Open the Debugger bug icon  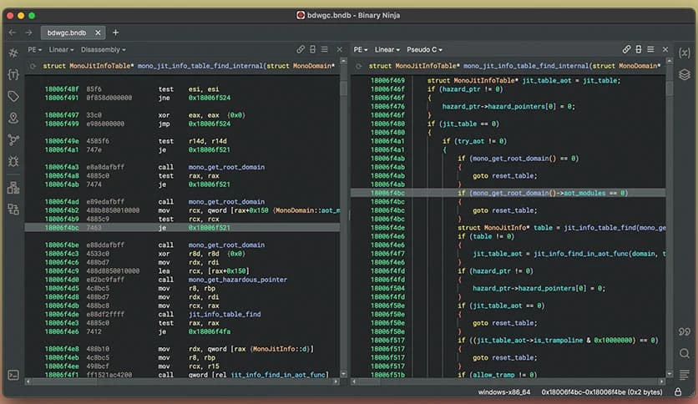(13, 162)
